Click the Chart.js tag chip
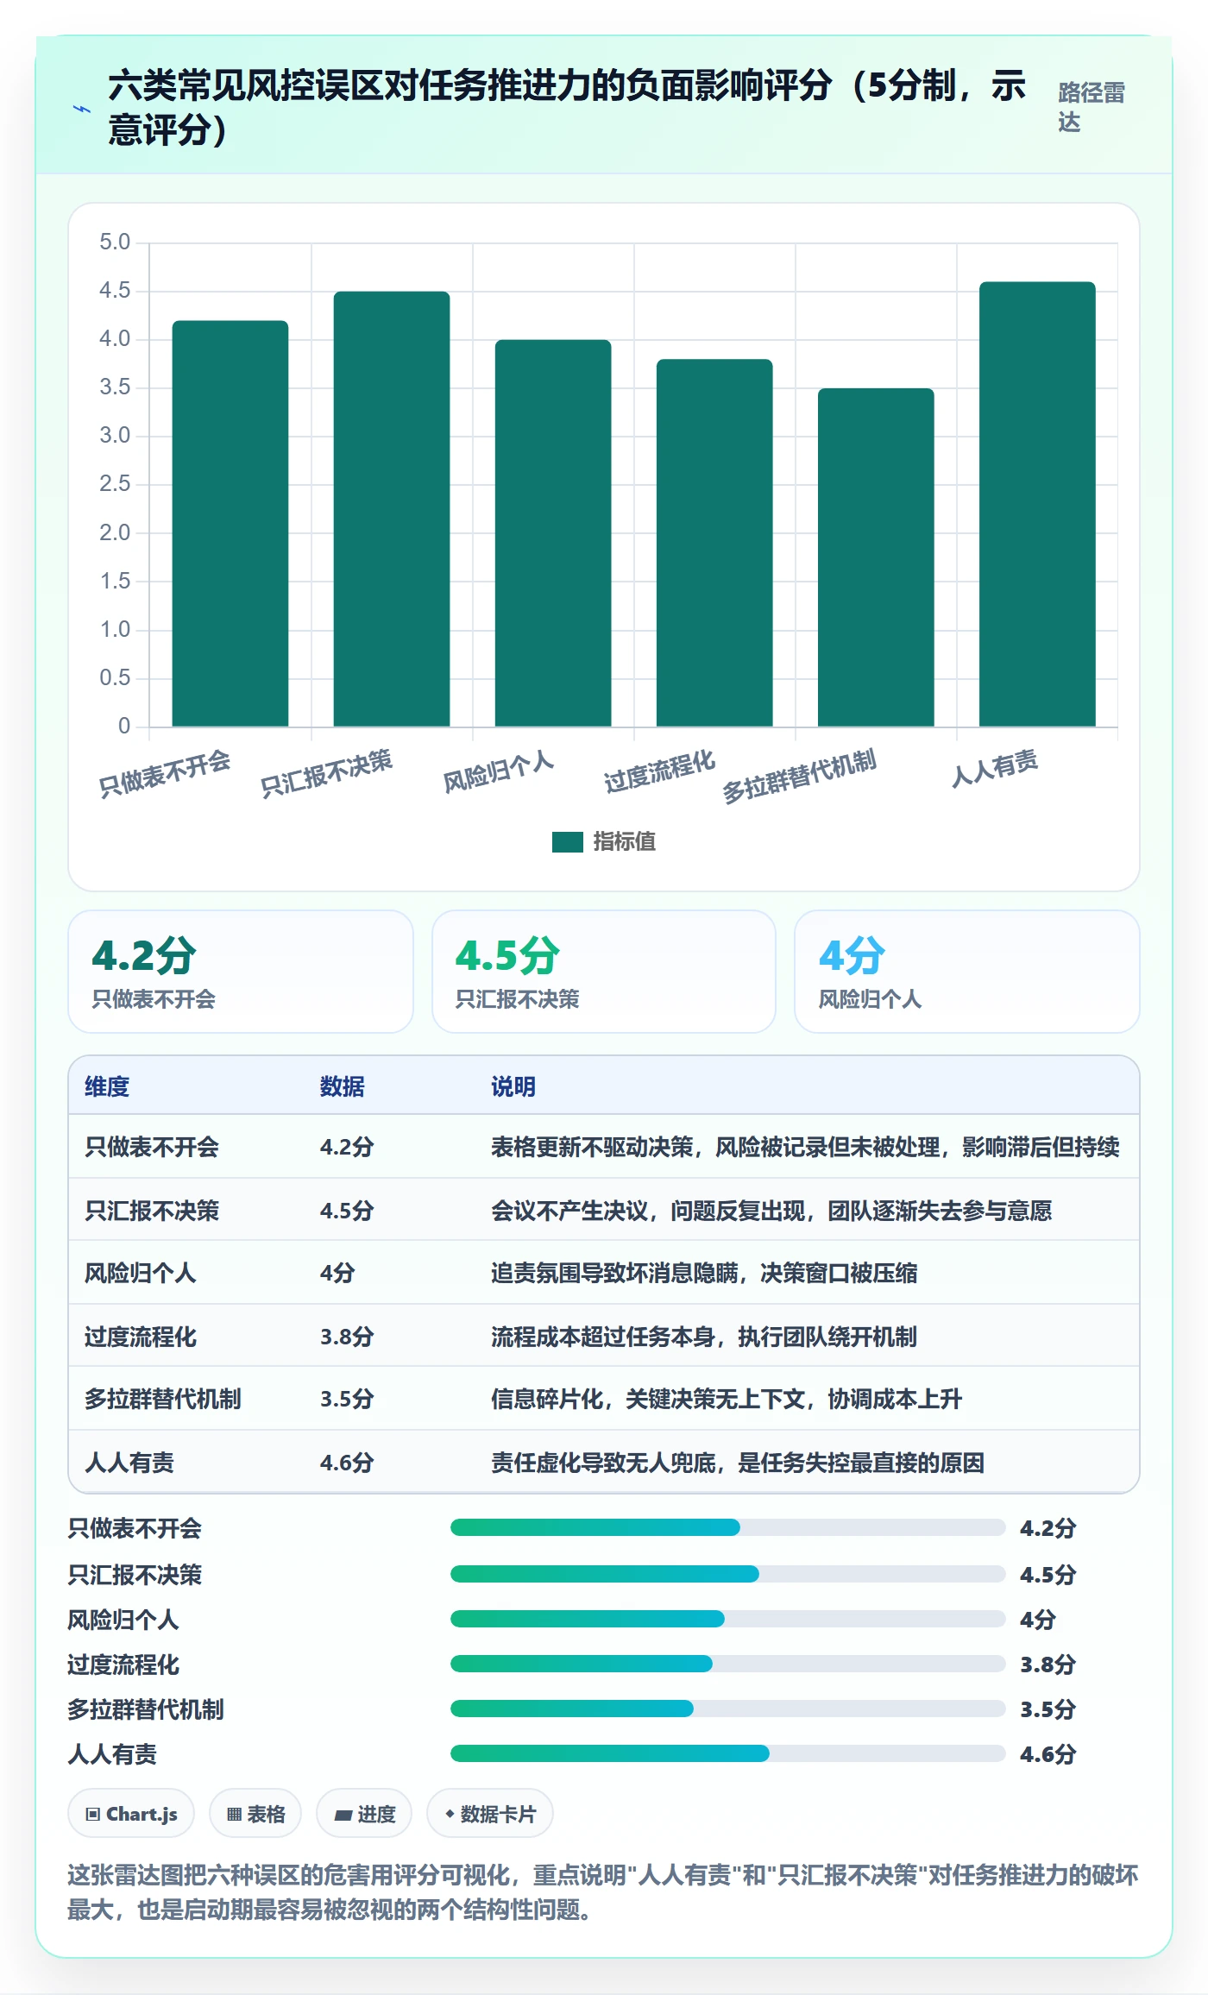Viewport: 1208px width, 1995px height. coord(131,1814)
